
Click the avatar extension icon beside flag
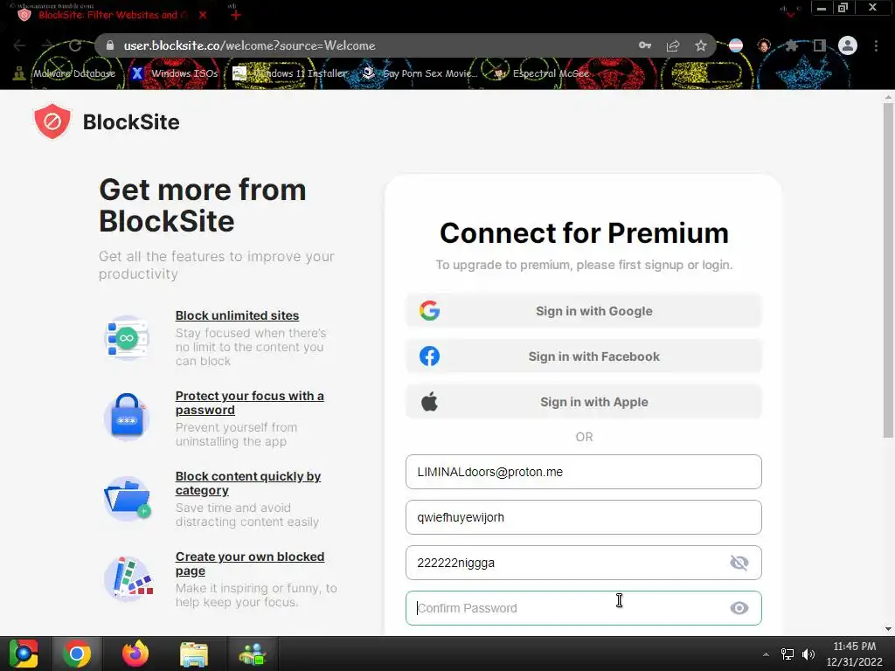[x=764, y=45]
